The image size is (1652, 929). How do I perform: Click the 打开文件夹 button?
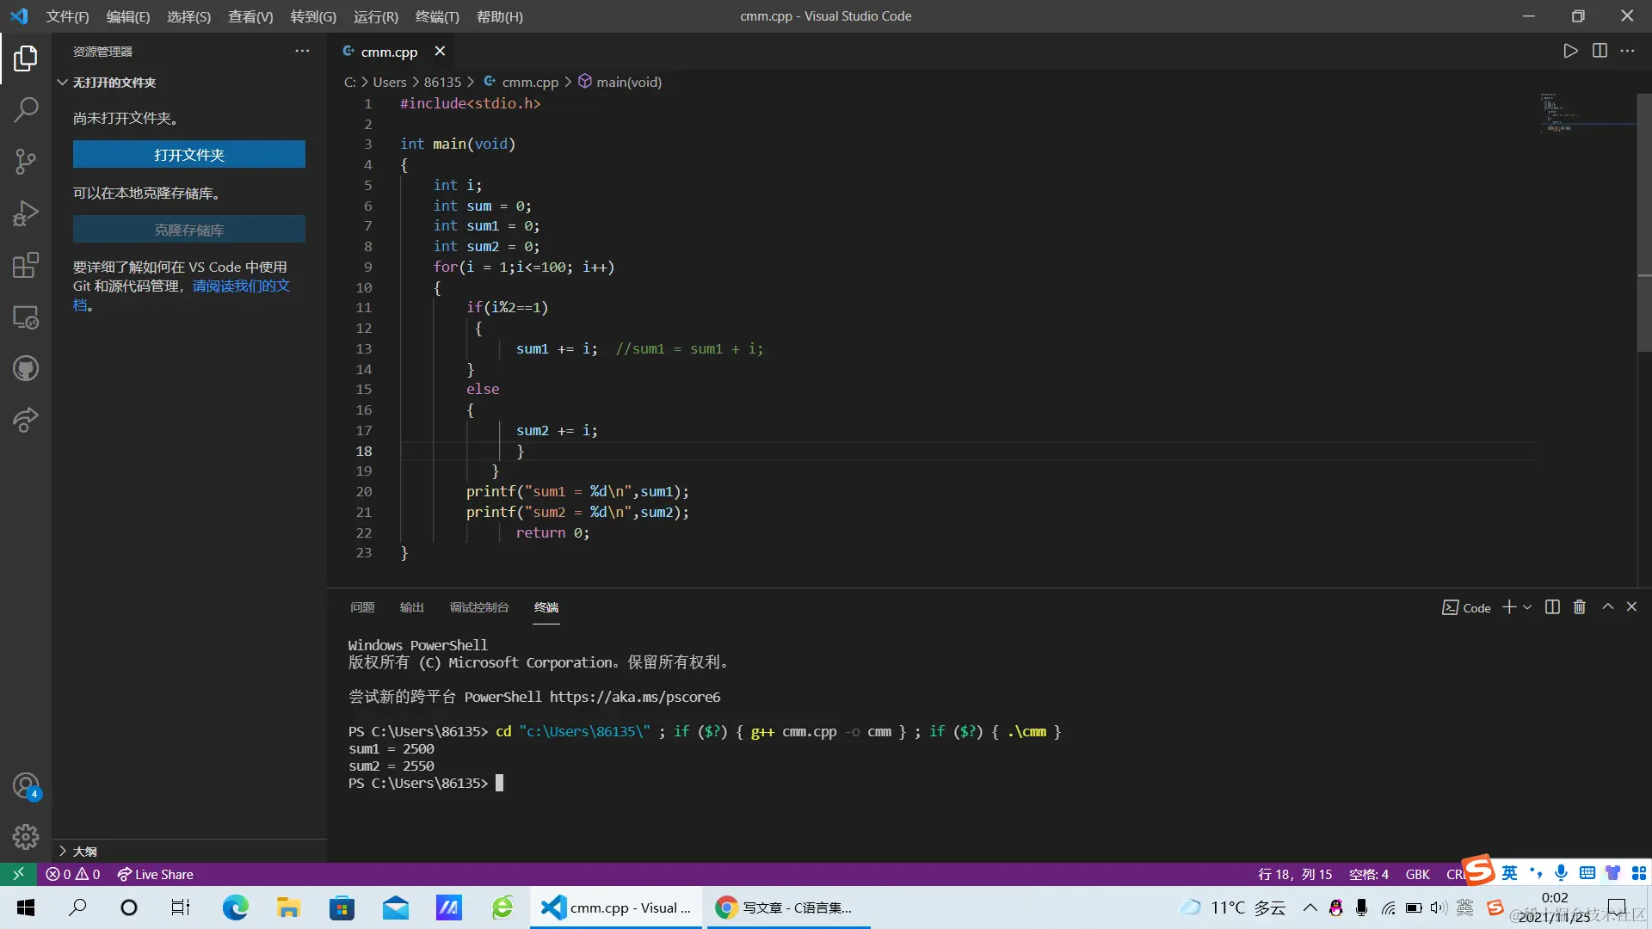click(x=188, y=155)
